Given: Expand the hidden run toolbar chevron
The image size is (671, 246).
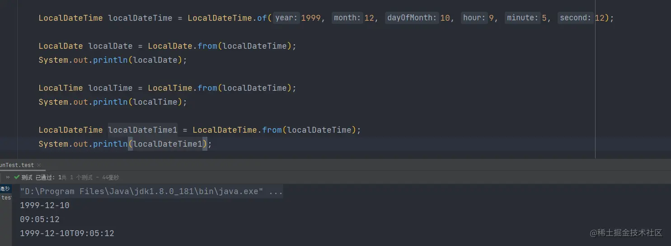Looking at the screenshot, I should (x=8, y=177).
